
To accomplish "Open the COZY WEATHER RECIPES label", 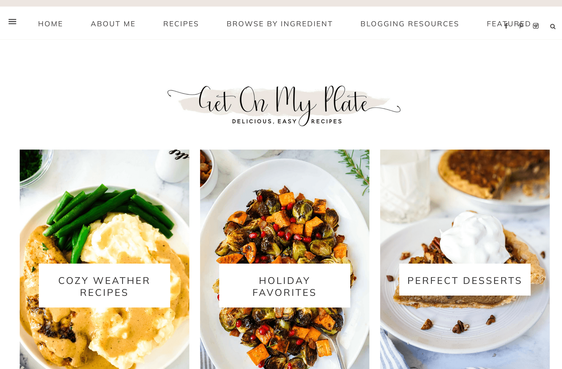I will (x=104, y=286).
